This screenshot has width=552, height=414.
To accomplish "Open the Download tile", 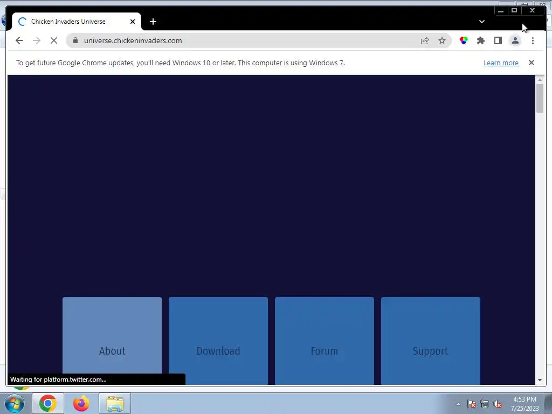I will pyautogui.click(x=218, y=341).
